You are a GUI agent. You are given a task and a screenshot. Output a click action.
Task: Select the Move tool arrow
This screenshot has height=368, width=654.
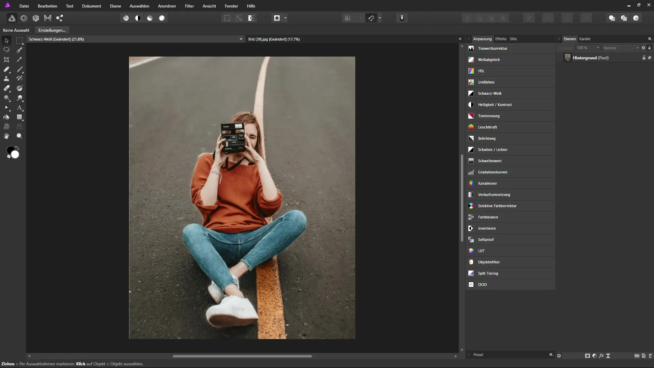click(x=6, y=41)
